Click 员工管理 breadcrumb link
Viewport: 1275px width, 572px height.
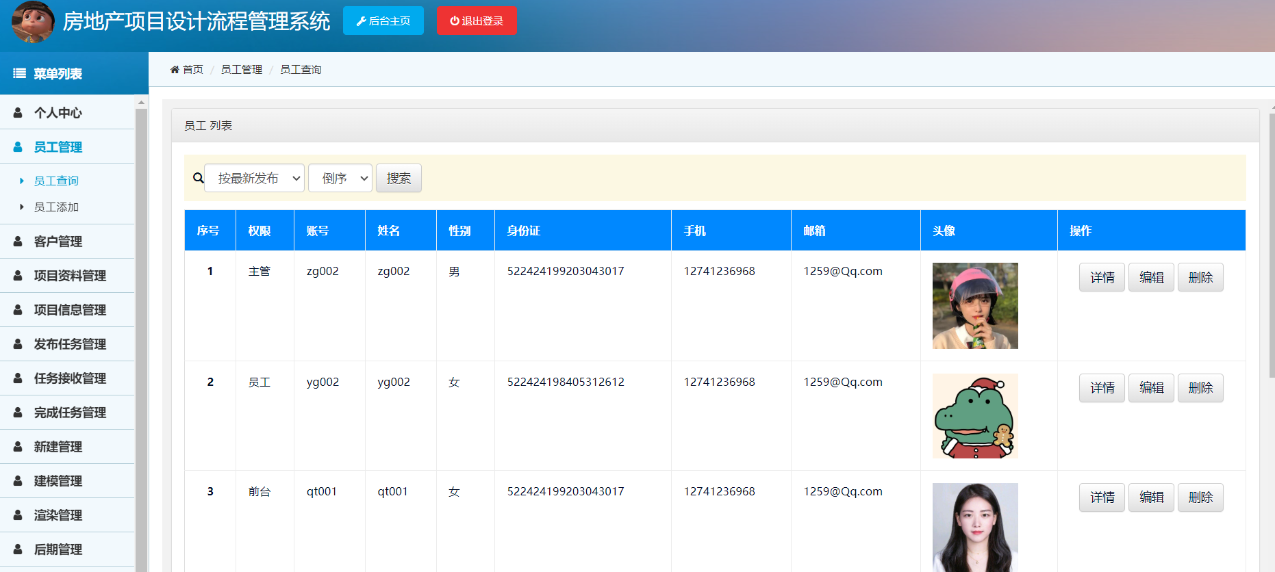(x=242, y=69)
